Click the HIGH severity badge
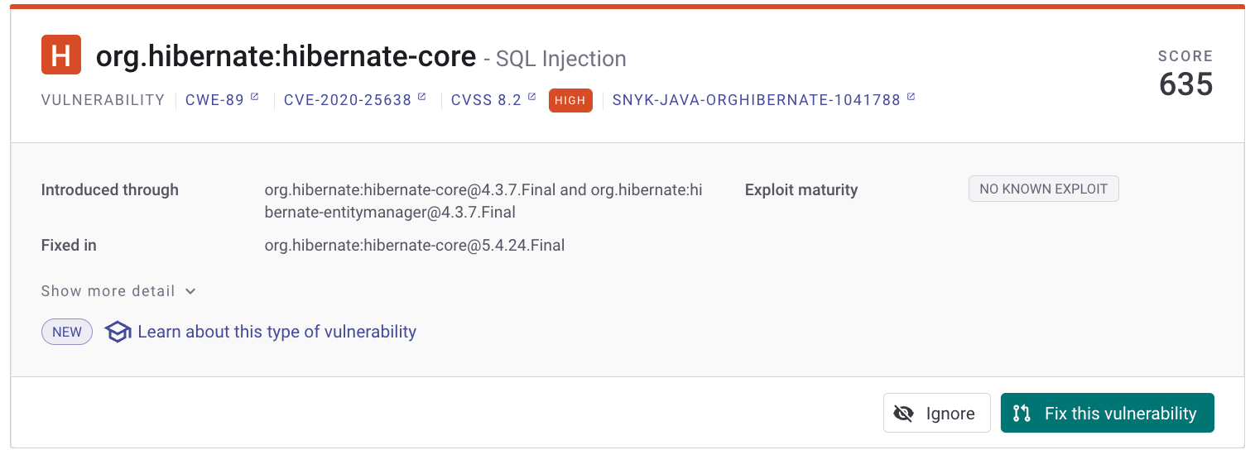Screen dimensions: 1255x450 point(570,100)
